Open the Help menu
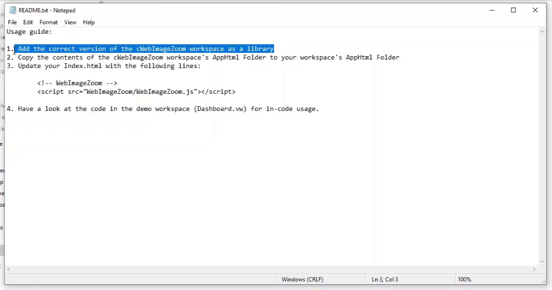Image resolution: width=552 pixels, height=290 pixels. [89, 22]
